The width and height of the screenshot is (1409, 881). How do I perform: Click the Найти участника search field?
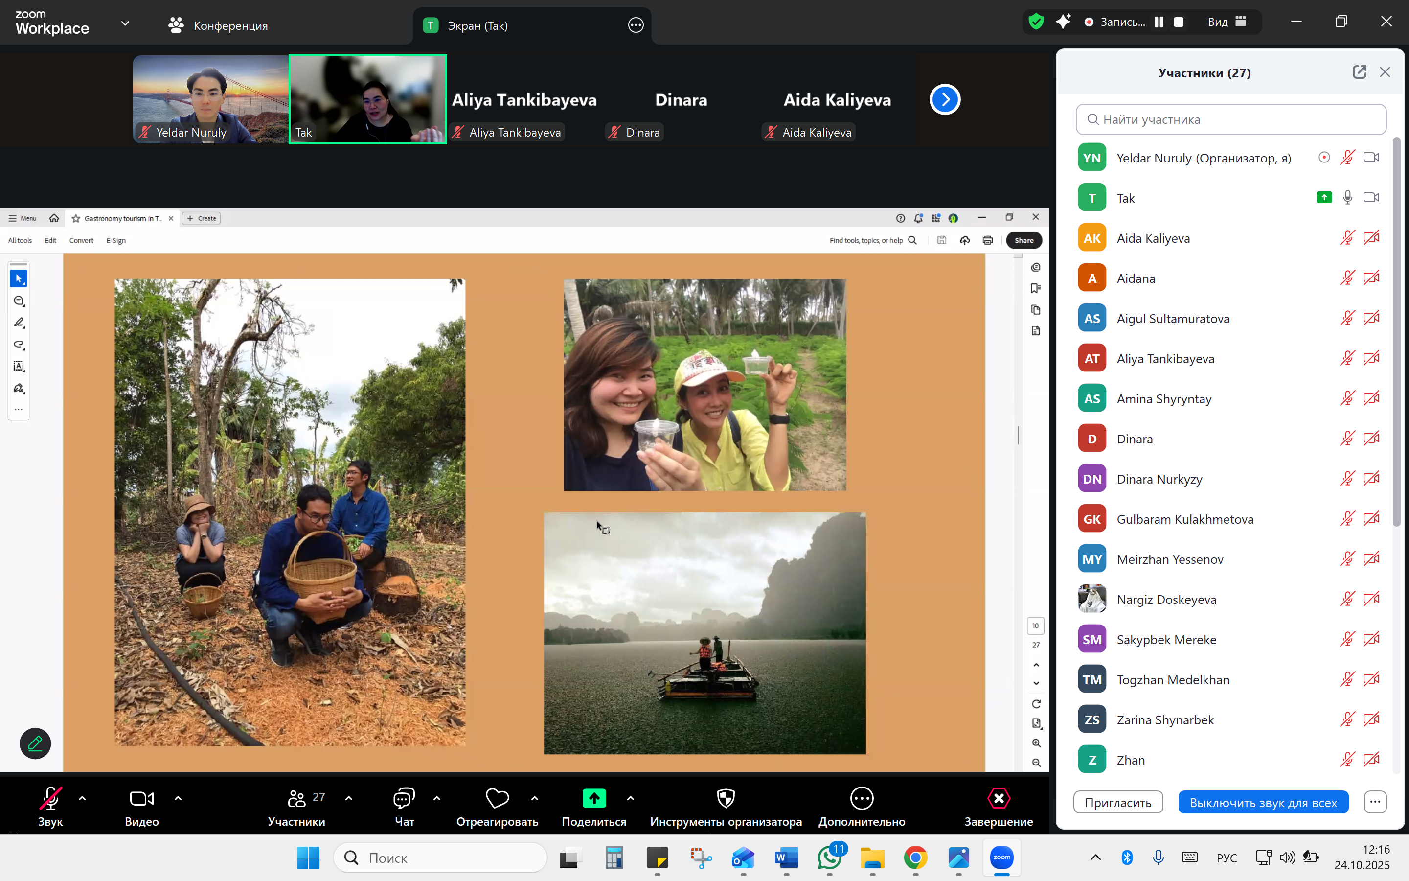point(1231,119)
